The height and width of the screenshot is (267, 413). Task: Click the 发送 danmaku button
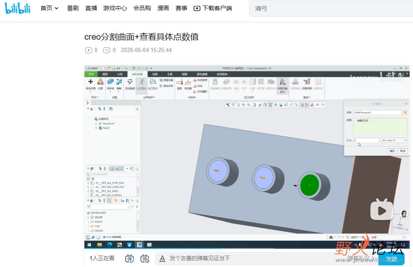(x=391, y=259)
